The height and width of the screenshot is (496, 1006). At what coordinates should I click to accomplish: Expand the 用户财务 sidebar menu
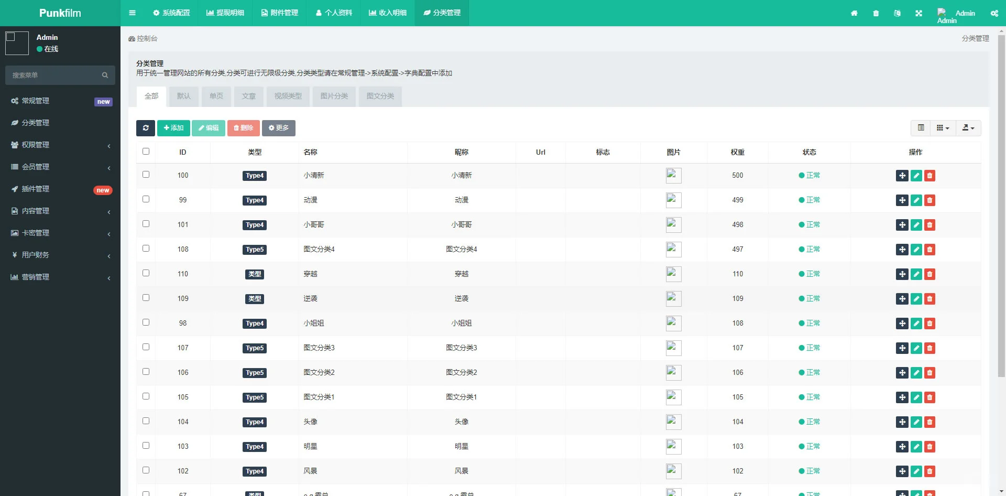click(x=60, y=255)
